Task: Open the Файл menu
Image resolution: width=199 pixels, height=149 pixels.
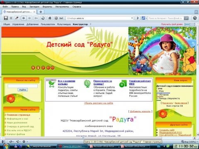Action: (5, 7)
